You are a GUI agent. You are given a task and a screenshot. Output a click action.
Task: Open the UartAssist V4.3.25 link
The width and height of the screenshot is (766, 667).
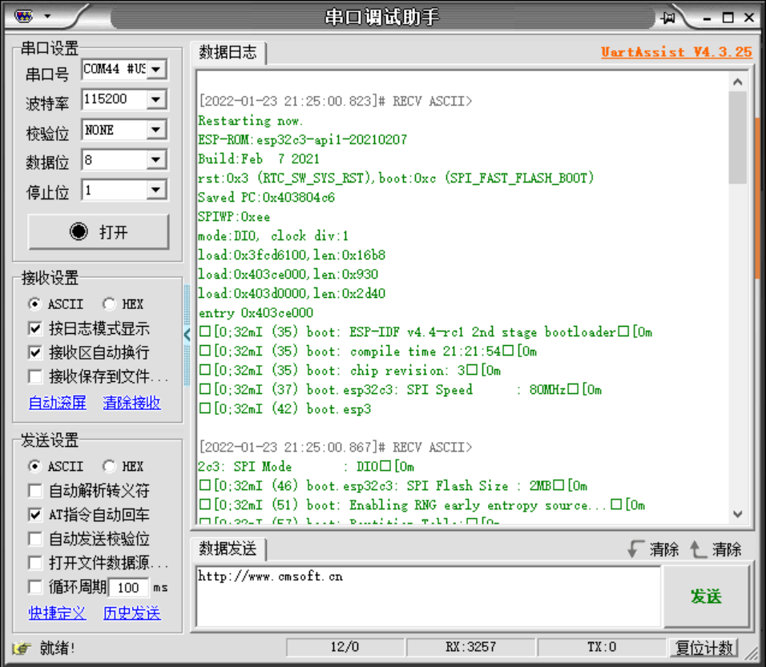[x=676, y=52]
